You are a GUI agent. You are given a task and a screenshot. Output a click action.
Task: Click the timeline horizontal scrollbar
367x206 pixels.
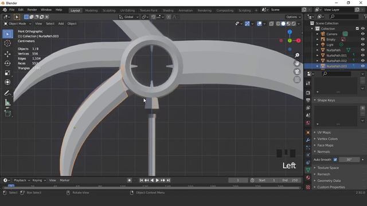(151, 188)
